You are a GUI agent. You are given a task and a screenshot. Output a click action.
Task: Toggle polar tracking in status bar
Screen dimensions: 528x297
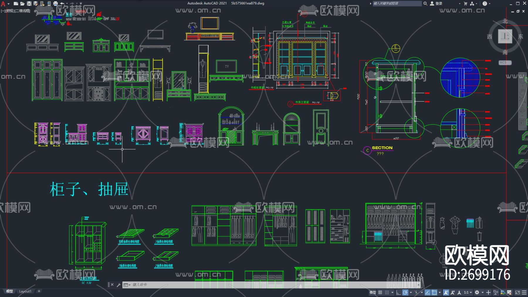pyautogui.click(x=405, y=292)
